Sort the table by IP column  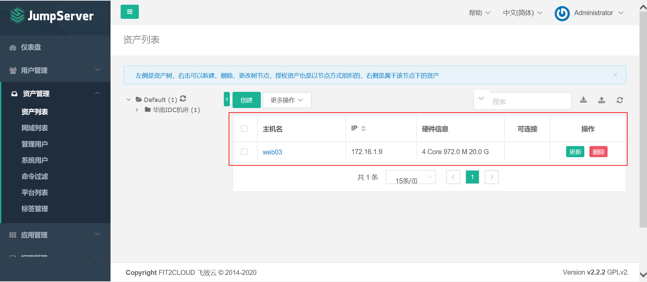click(x=363, y=129)
